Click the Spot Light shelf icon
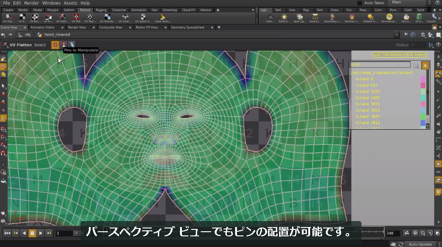The image size is (442, 247). click(x=299, y=18)
